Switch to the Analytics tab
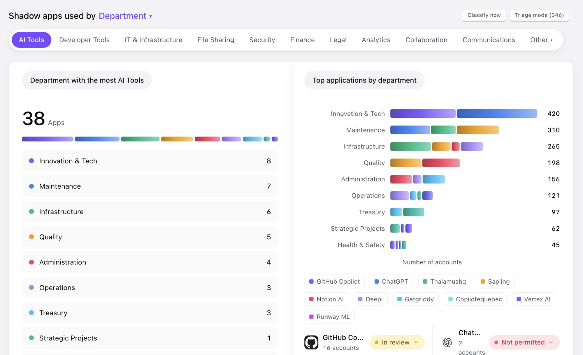Screen dimensions: 583x355 (376, 40)
